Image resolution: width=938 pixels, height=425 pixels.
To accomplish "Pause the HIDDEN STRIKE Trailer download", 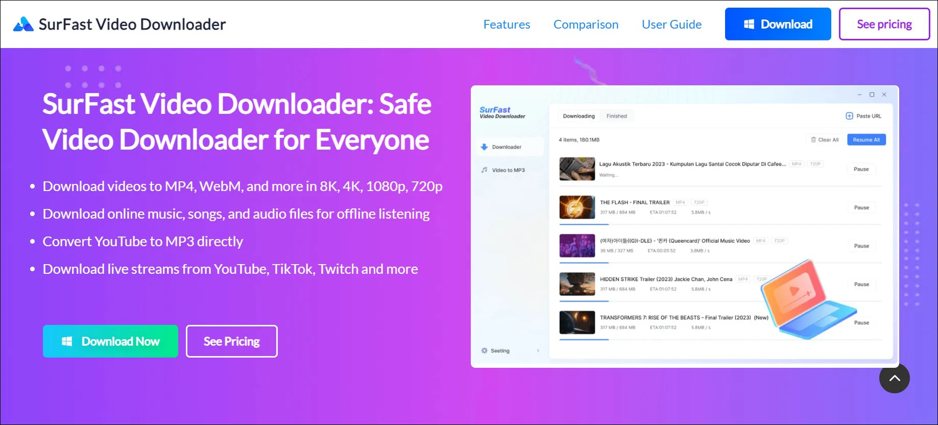I will 861,284.
